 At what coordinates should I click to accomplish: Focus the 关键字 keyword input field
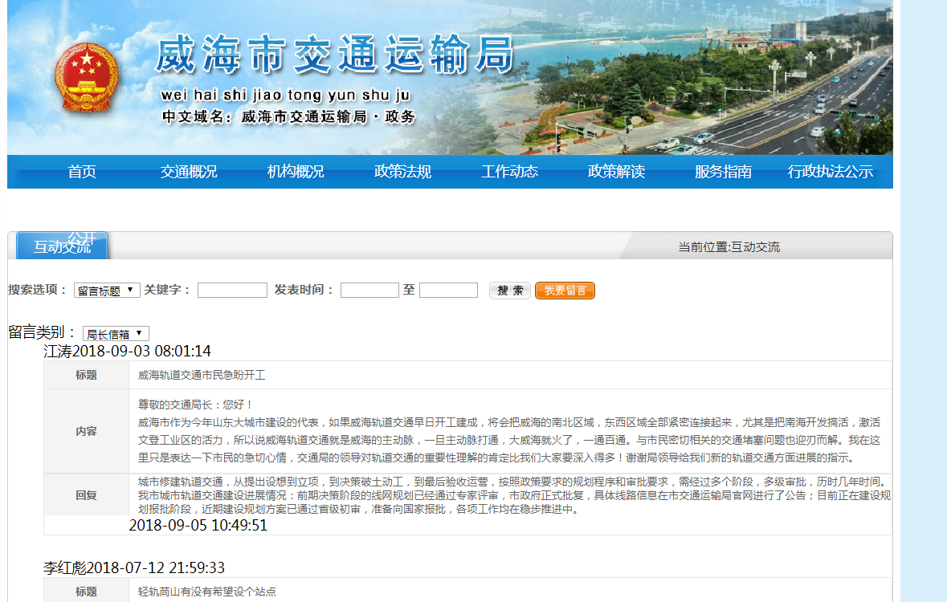click(x=232, y=291)
